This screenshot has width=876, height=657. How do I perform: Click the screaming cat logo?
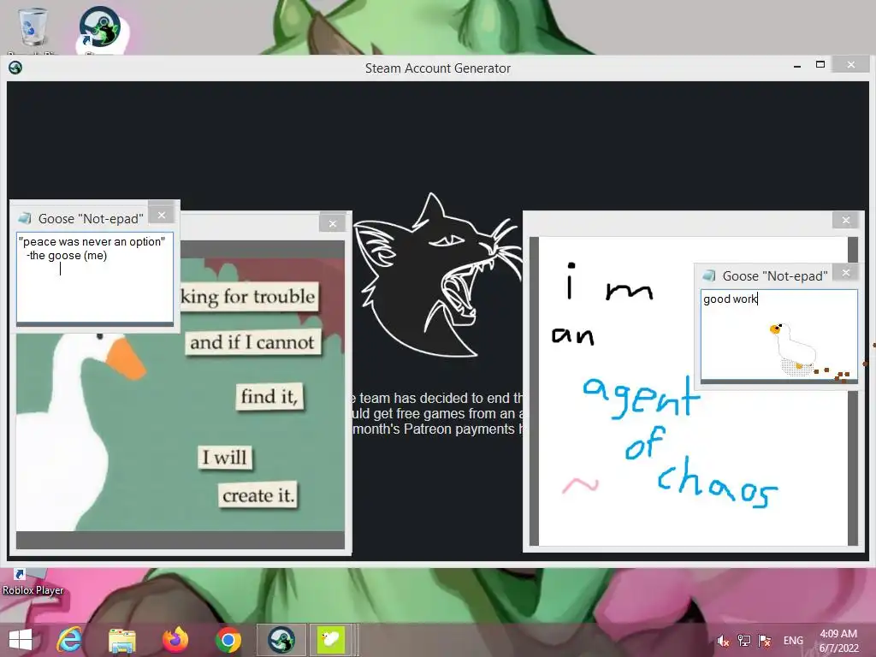[438, 275]
